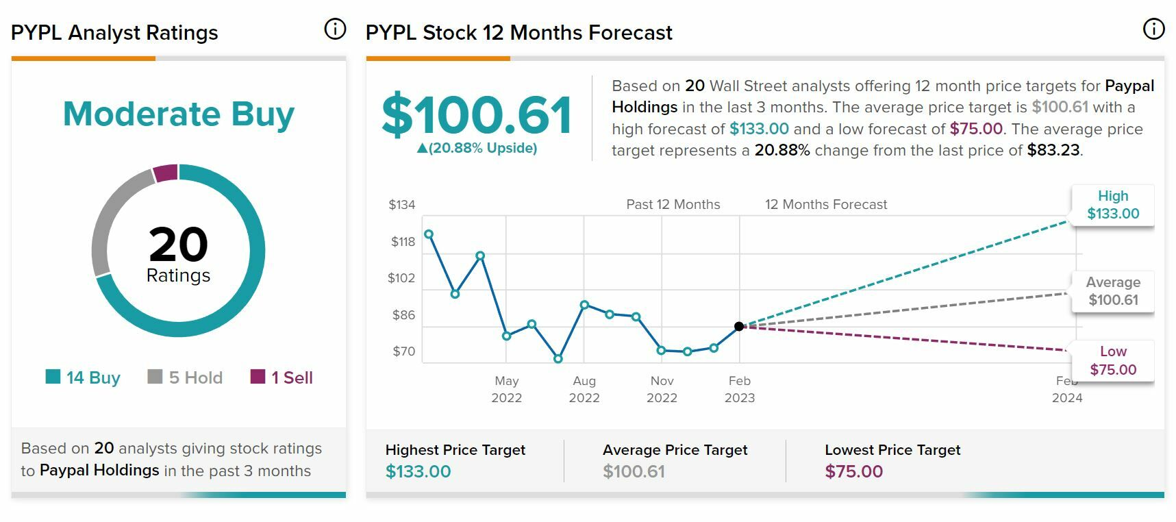Click the teal Buy legend square
This screenshot has width=1176, height=522.
(53, 377)
